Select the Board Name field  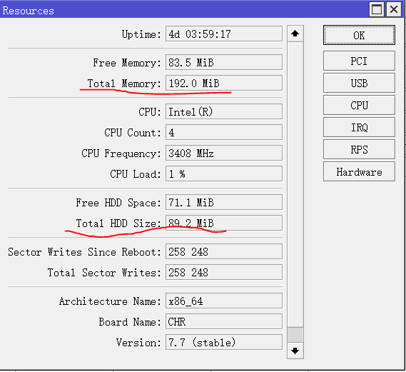point(224,321)
